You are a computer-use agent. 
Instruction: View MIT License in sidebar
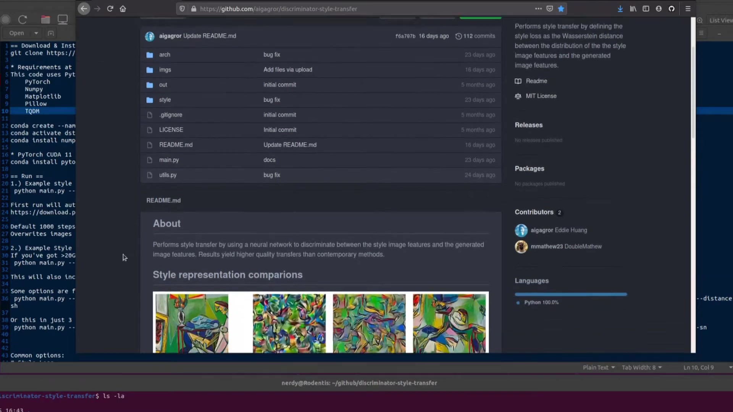pyautogui.click(x=541, y=96)
